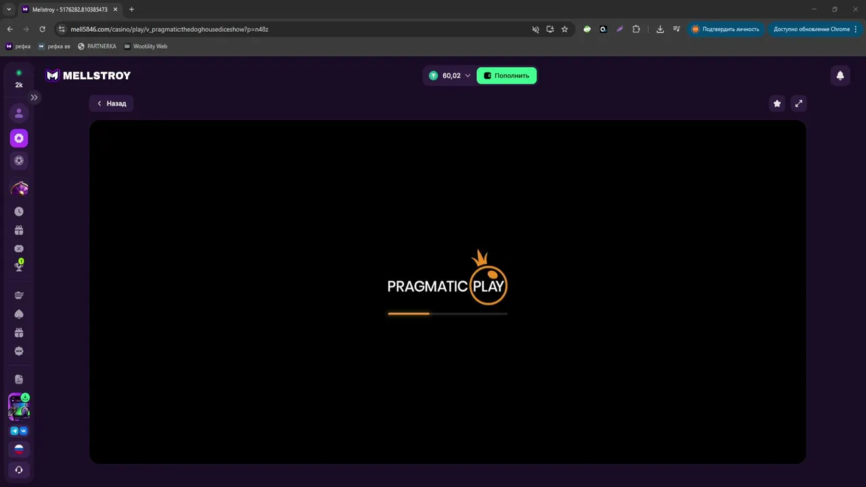
Task: Open the Chrome extensions puzzle icon
Action: (636, 29)
